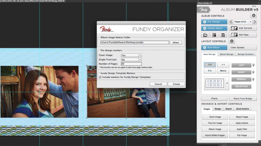Click the Apply Filter button
Viewport: 261px width, 146px height.
click(242, 129)
